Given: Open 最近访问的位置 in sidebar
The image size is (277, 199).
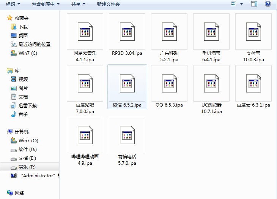Looking at the screenshot, I should click(35, 44).
